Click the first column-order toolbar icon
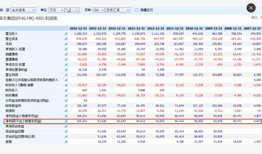 [68, 10]
